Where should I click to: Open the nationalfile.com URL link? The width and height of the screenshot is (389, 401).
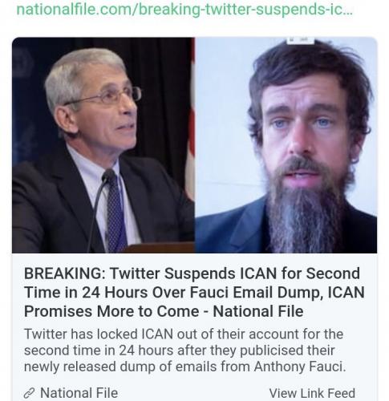(x=184, y=10)
